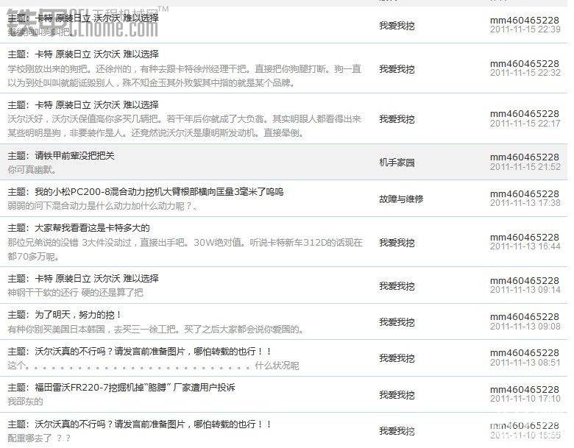Click username mm460465228 above 2011-11-13 16:44

tap(525, 237)
